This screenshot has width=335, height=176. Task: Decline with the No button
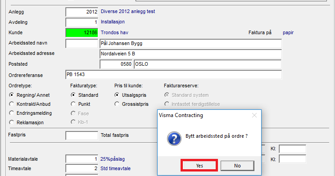[x=237, y=166]
